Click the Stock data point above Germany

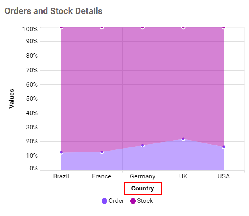[143, 28]
